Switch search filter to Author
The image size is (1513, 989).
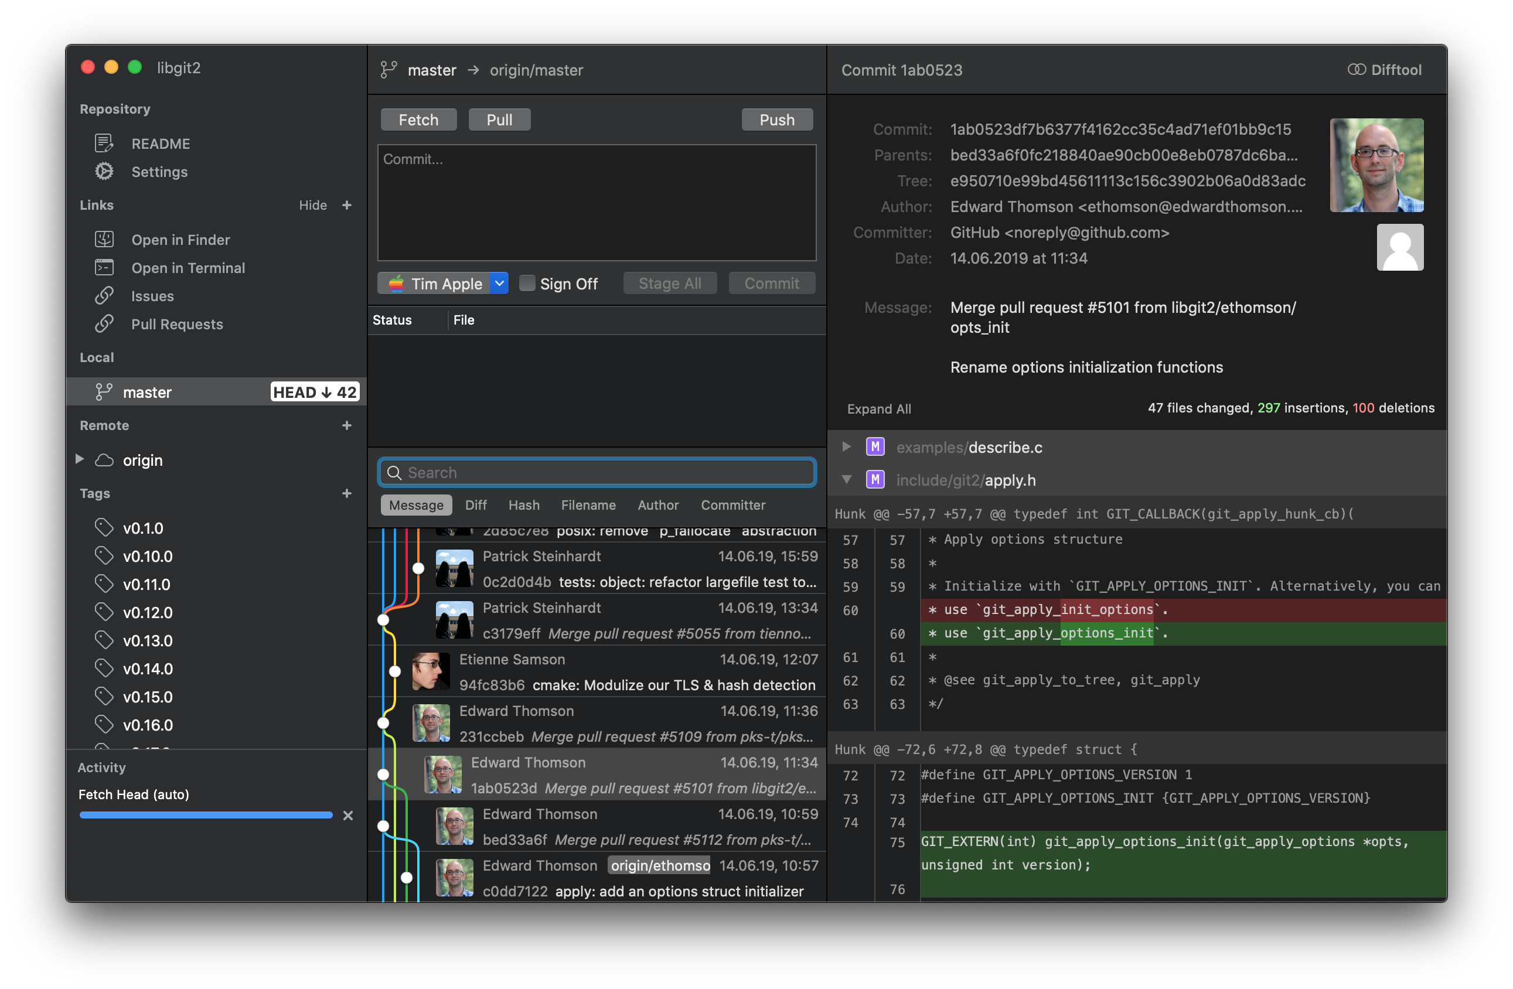pos(658,505)
